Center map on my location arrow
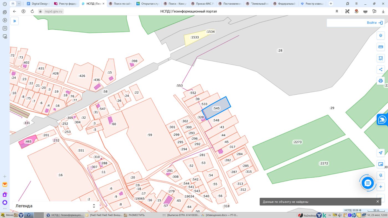 381,153
